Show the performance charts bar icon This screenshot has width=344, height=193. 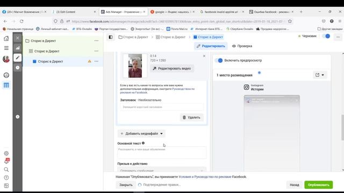18,48
